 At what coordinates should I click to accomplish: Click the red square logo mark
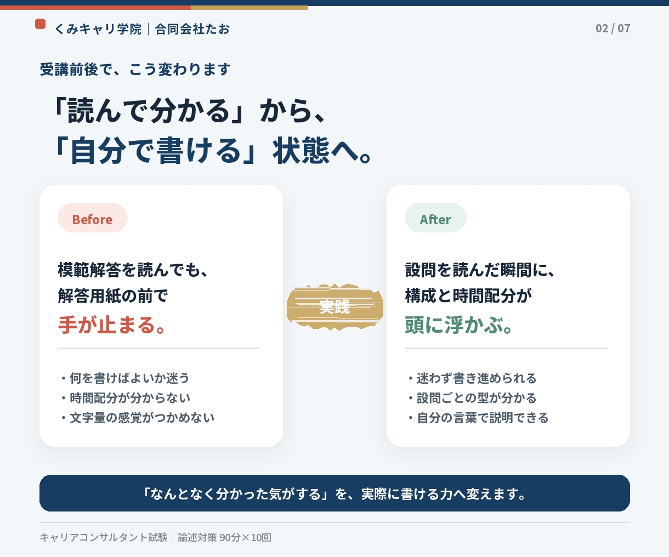[40, 24]
